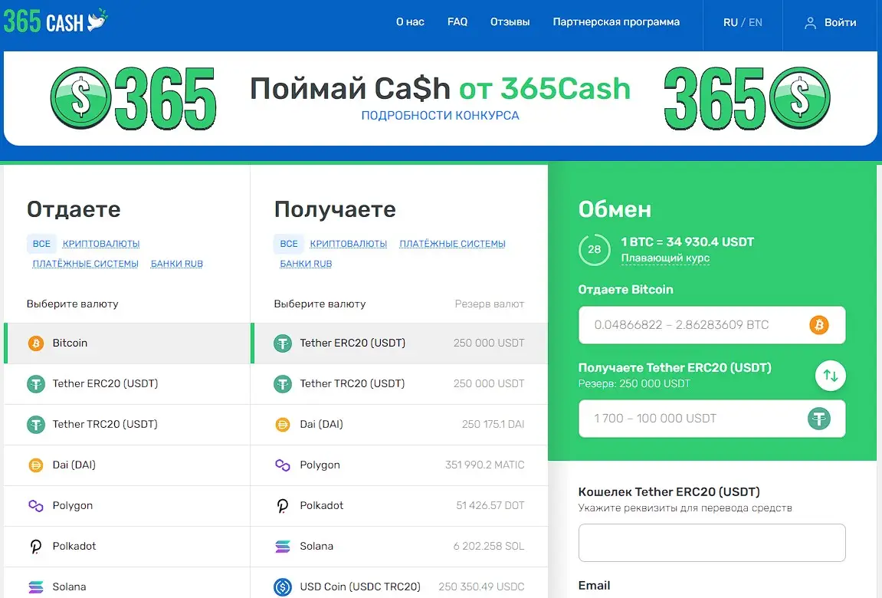This screenshot has height=598, width=882.
Task: Click the 365 Cash logo
Action: pyautogui.click(x=55, y=21)
